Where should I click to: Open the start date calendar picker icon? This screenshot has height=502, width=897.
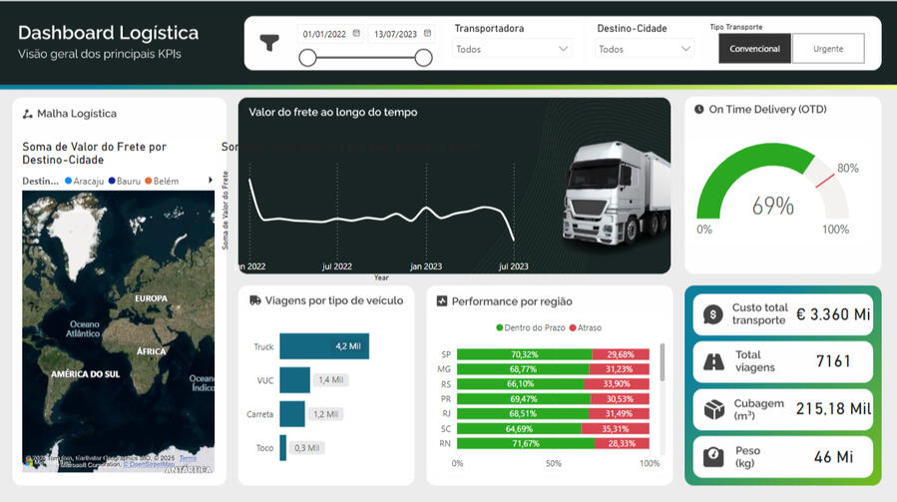coord(356,33)
